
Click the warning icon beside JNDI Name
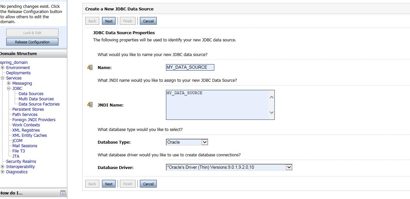pyautogui.click(x=90, y=105)
